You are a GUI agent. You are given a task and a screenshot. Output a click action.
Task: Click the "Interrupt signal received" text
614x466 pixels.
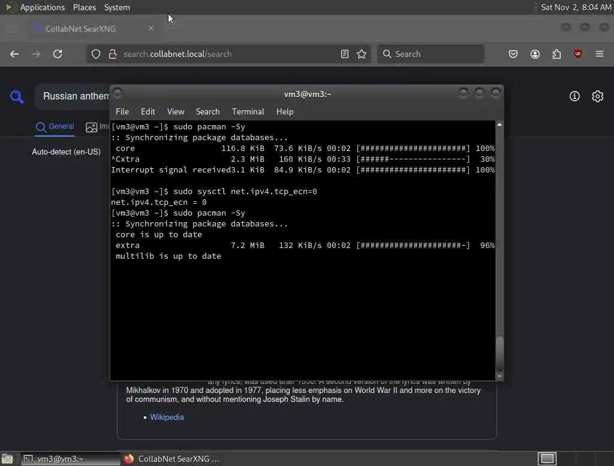[171, 170]
